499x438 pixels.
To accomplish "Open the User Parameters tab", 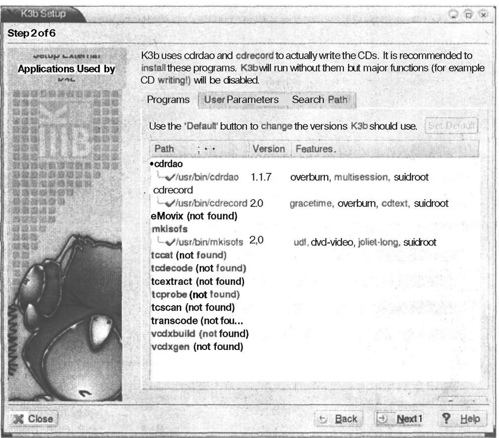I will click(x=241, y=100).
